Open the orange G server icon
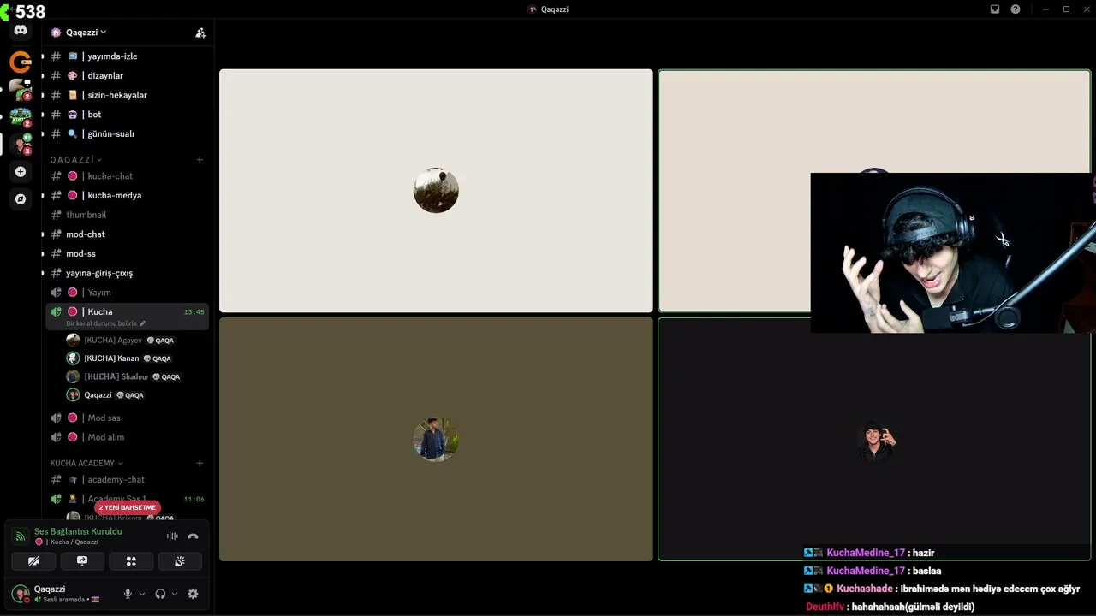This screenshot has height=616, width=1096. (x=21, y=62)
